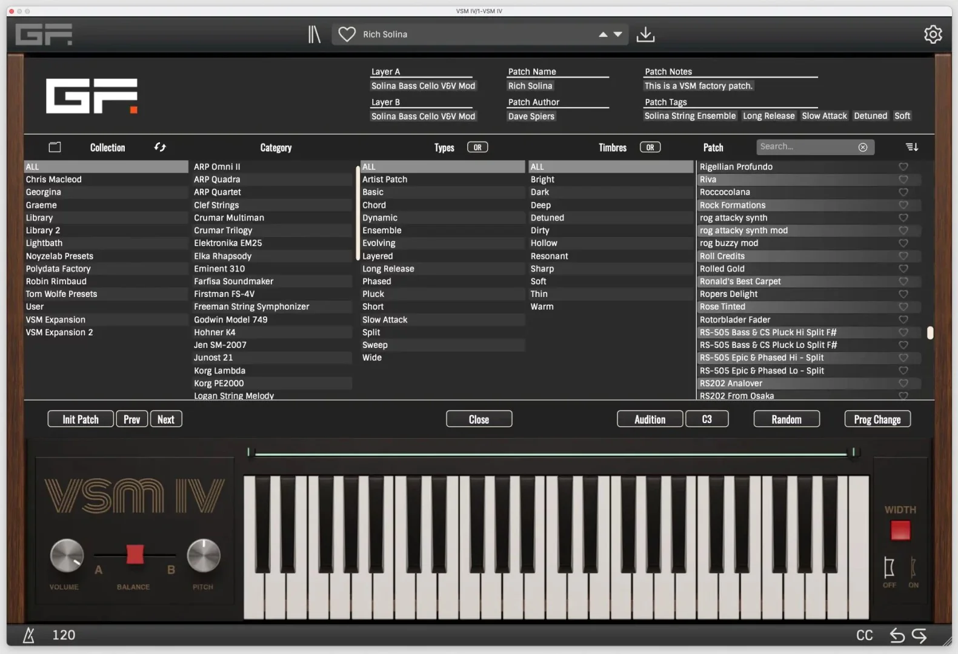Click the Pitch knob

coord(204,556)
